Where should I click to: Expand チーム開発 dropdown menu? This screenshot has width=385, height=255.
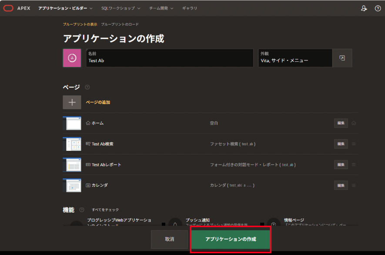161,8
